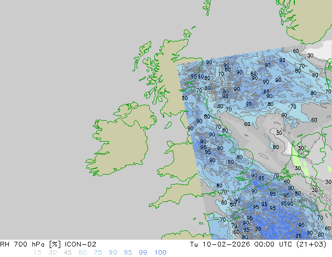332x257 pixels.
Task: Select the 99 value in the legend scale
Action: (143, 253)
